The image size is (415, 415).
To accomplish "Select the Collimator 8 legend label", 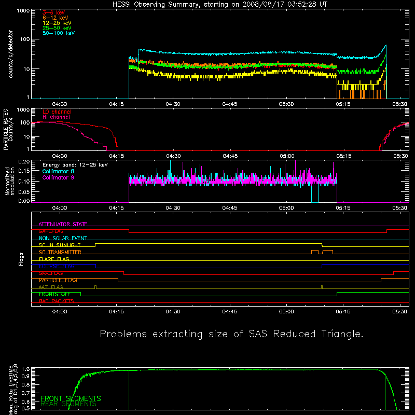I will pyautogui.click(x=58, y=171).
